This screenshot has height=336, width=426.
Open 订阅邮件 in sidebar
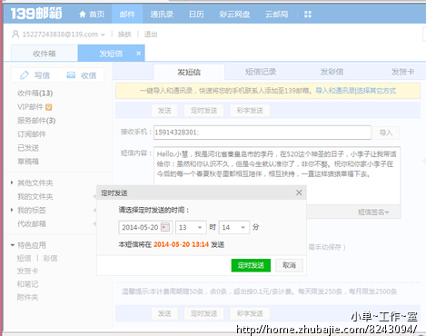point(32,134)
